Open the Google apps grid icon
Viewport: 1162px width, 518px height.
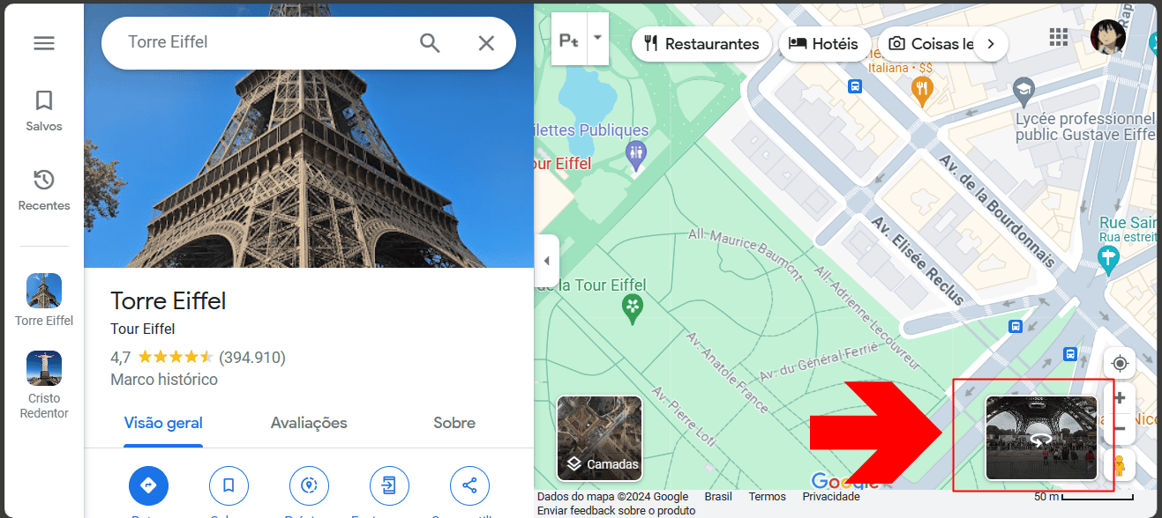click(x=1058, y=36)
